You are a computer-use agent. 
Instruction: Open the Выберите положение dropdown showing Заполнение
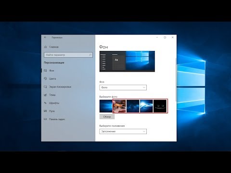[x=123, y=131]
